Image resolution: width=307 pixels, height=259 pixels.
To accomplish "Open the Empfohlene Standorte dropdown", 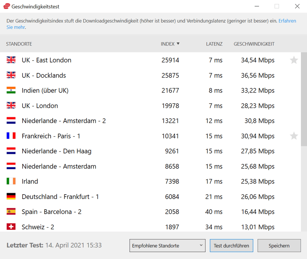I will (x=167, y=246).
